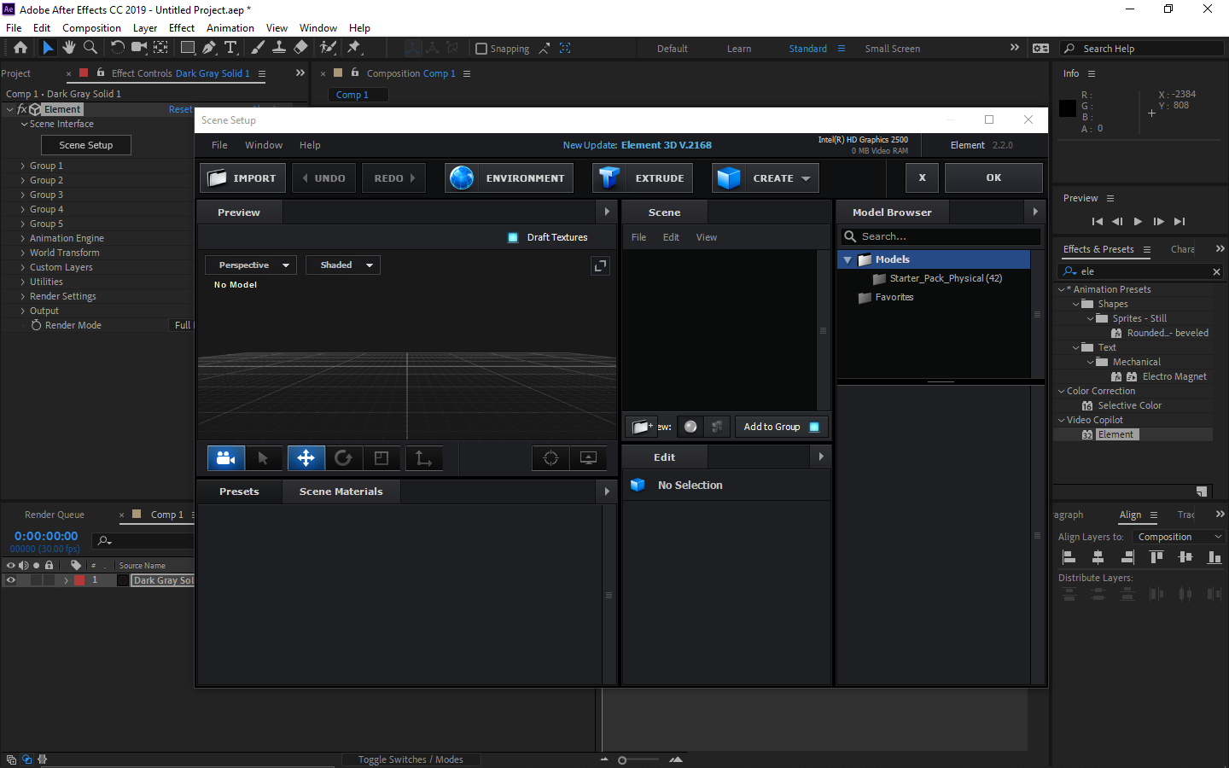Viewport: 1229px width, 768px height.
Task: Select the Clone Stamp tool
Action: [279, 48]
